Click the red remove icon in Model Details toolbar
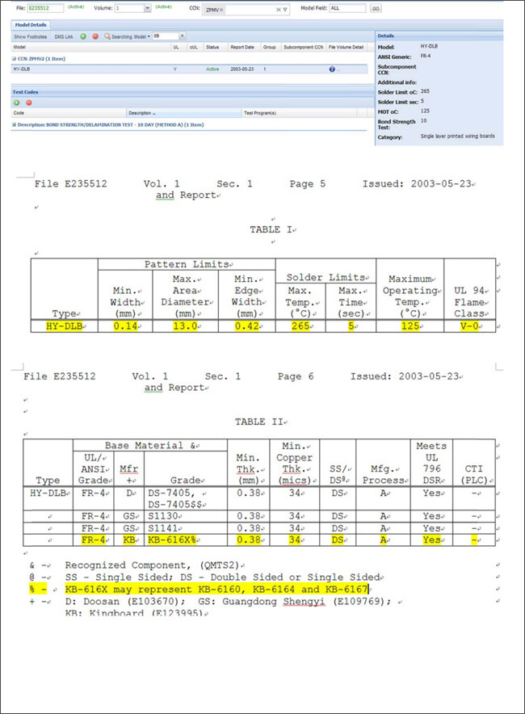Screen dimensions: 525x714 pyautogui.click(x=94, y=37)
